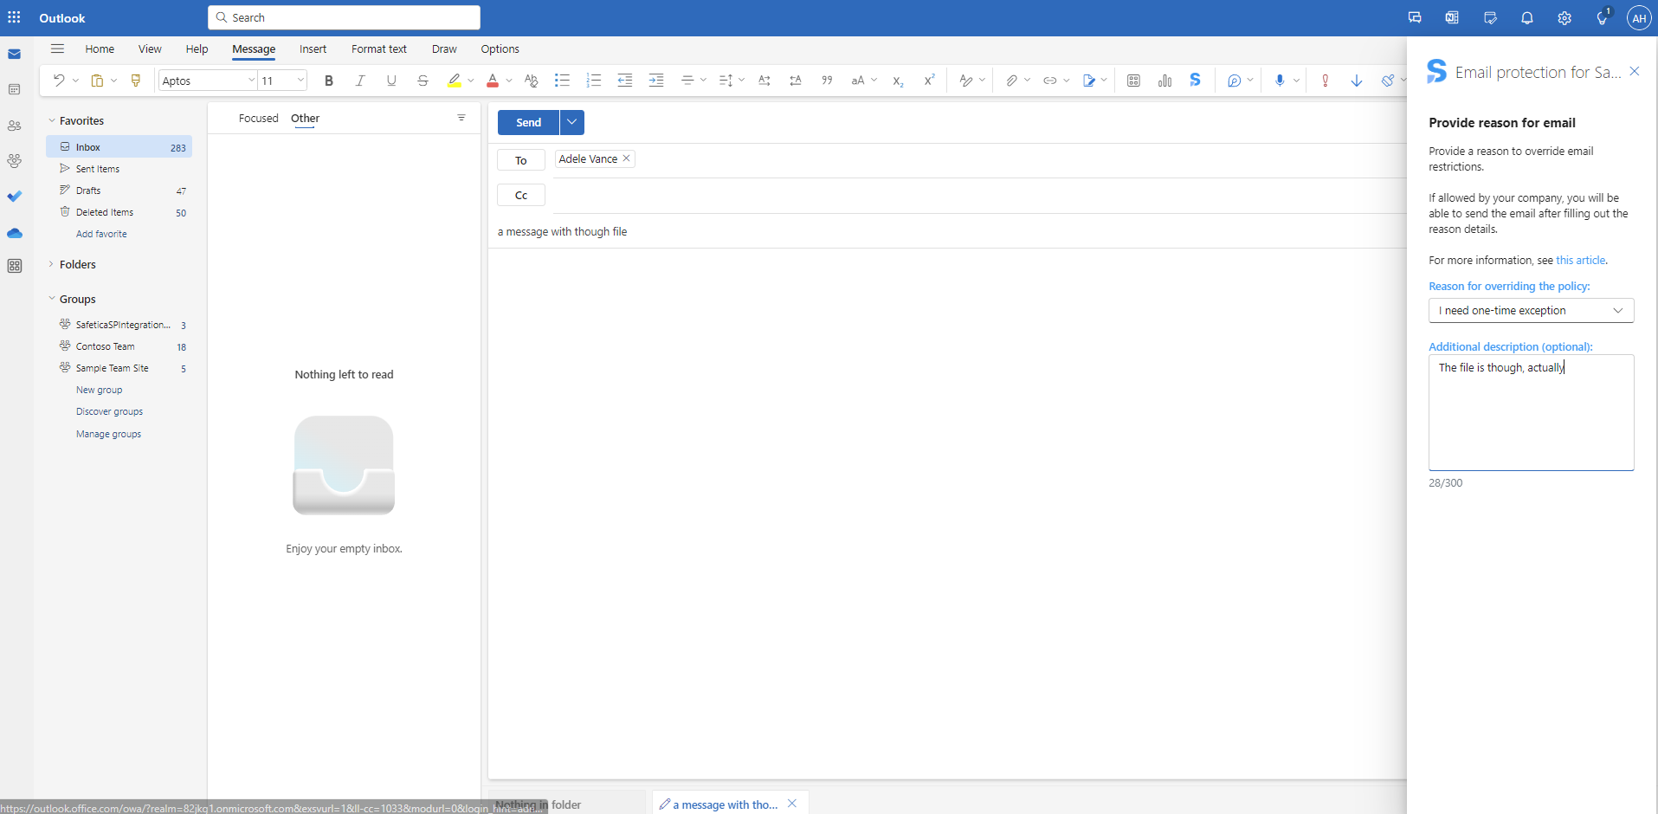Toggle the navigation pane hamburger

[57, 48]
